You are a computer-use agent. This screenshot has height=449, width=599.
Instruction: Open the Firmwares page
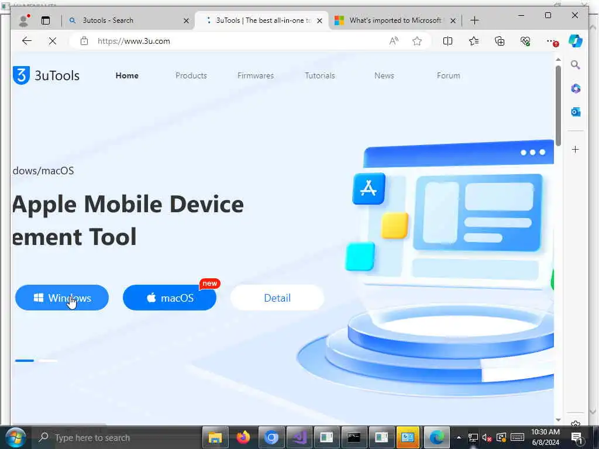[x=256, y=75]
